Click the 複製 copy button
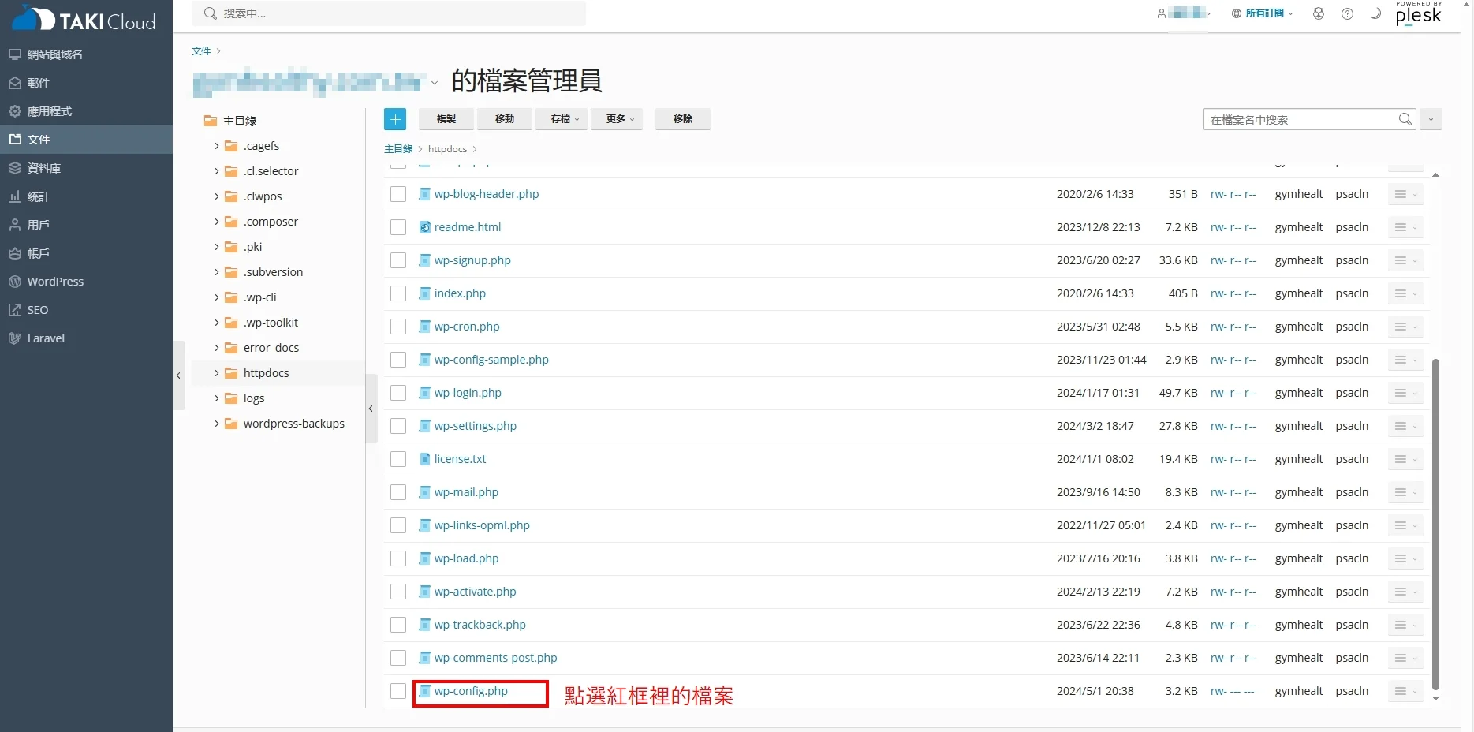The height and width of the screenshot is (732, 1474). point(446,119)
